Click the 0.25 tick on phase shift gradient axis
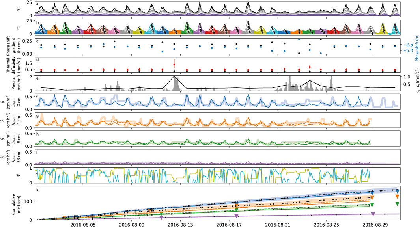The height and width of the screenshot is (227, 420). (x=28, y=41)
